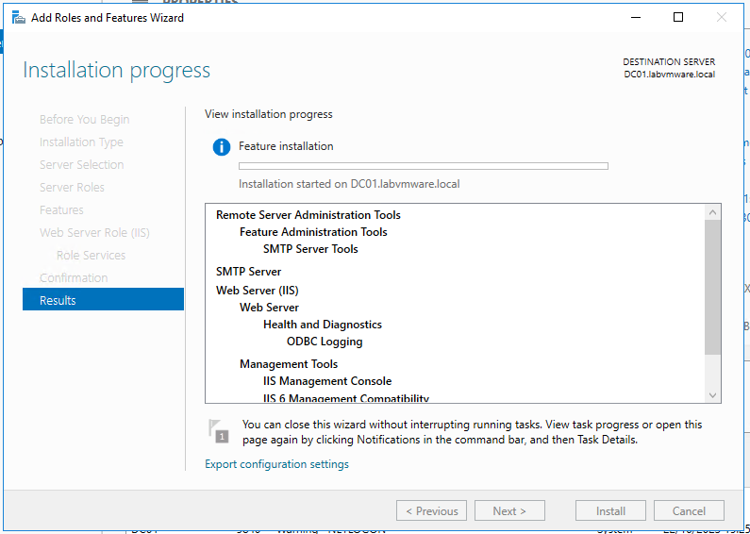Click SMTP Server Tools entry
This screenshot has width=750, height=534.
(x=310, y=249)
